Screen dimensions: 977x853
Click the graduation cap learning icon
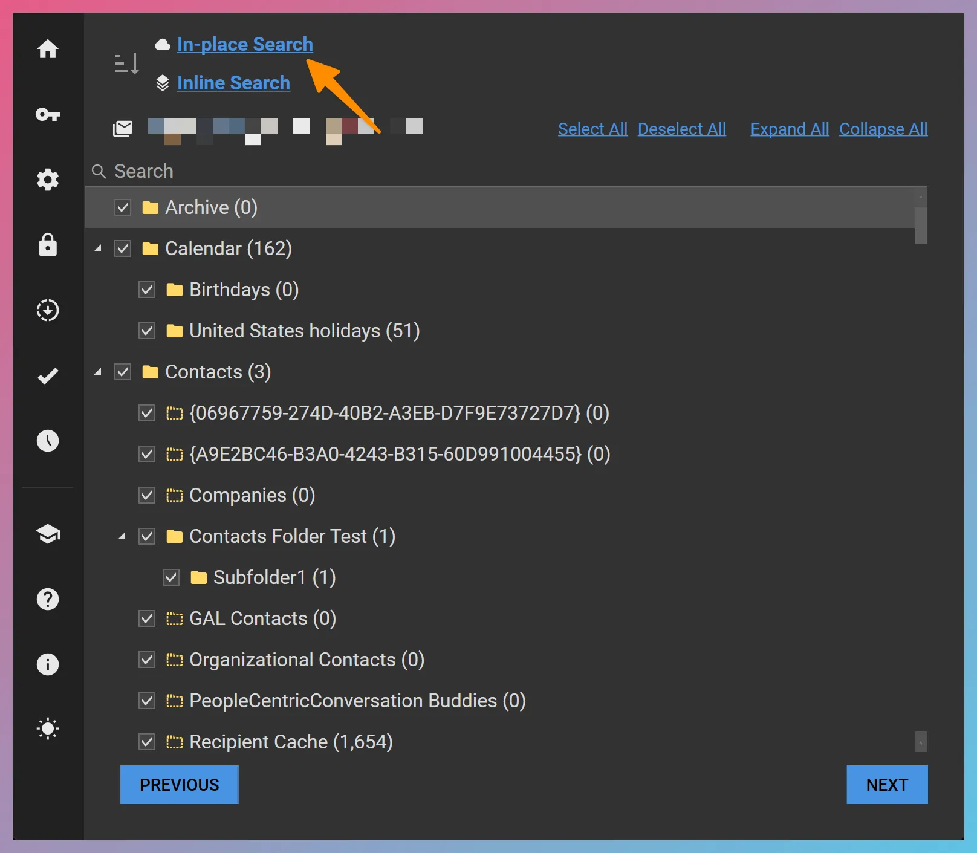(x=48, y=534)
